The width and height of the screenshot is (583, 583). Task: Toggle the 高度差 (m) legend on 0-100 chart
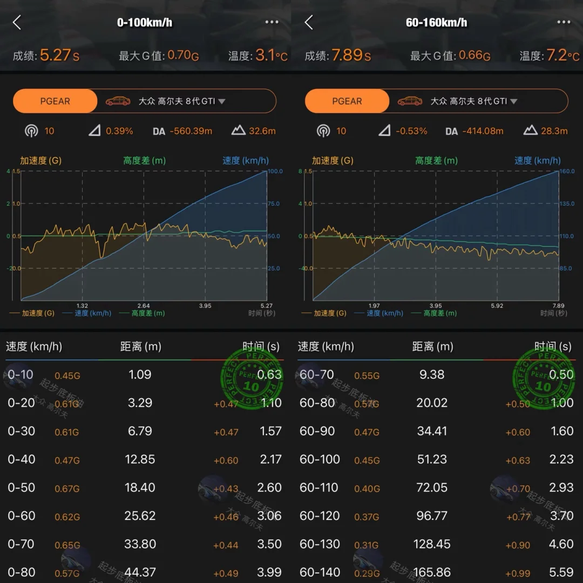point(142,313)
